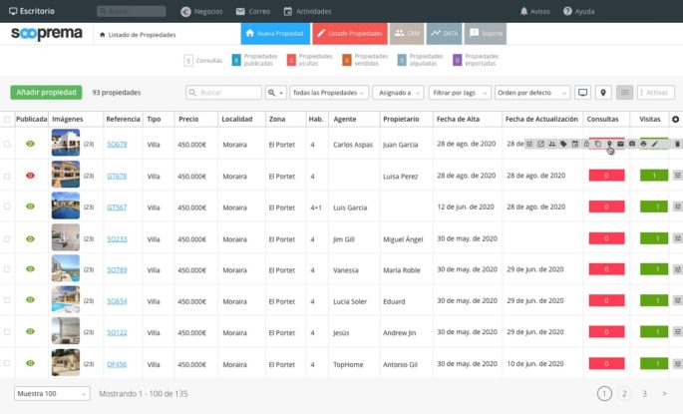Open the Filtrar por tags dropdown
This screenshot has height=414, width=683.
click(459, 93)
